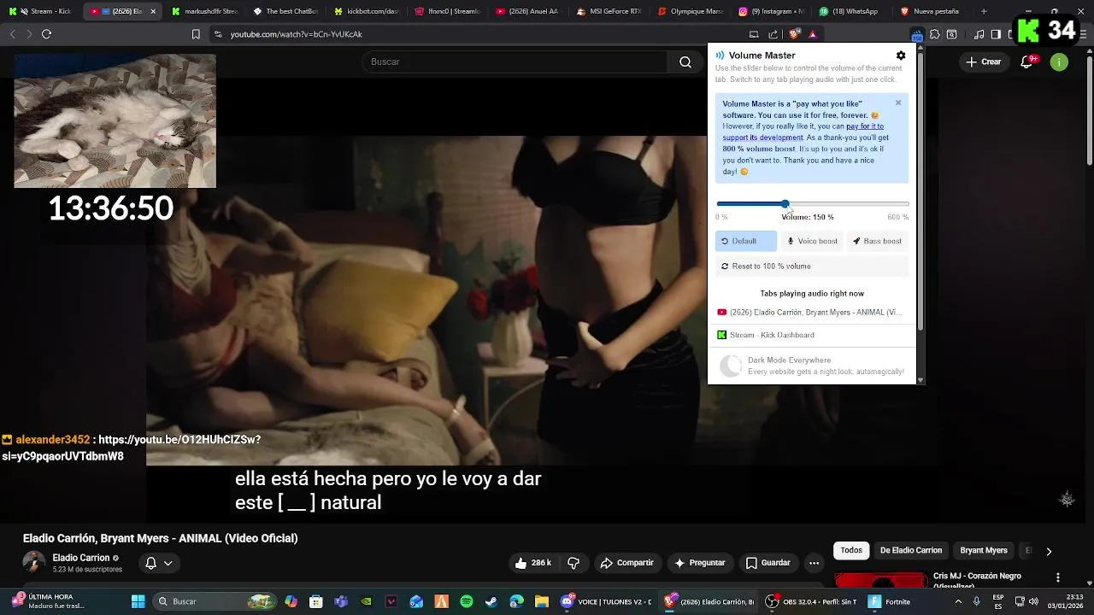The image size is (1094, 615).
Task: Like the video with thumbs up
Action: (532, 563)
